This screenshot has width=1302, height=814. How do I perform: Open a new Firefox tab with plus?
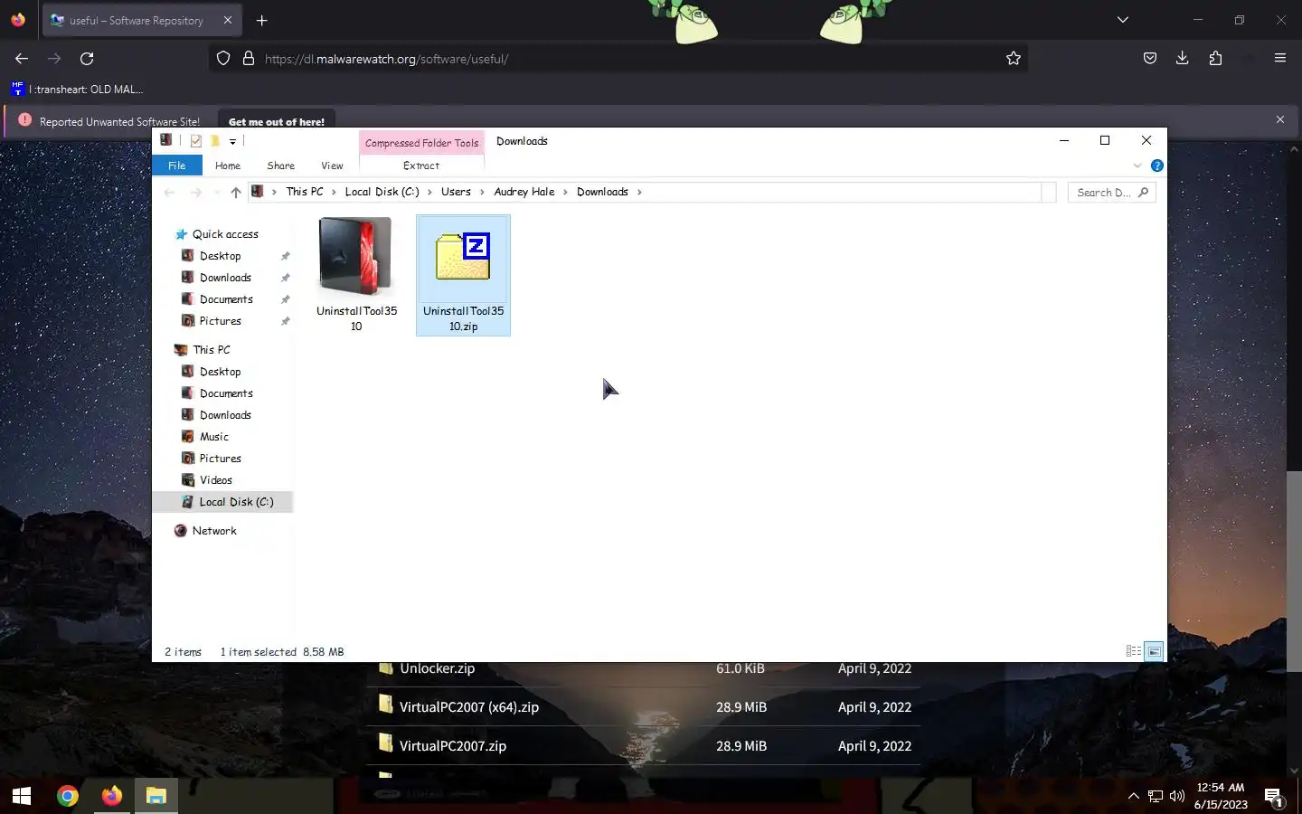click(261, 20)
